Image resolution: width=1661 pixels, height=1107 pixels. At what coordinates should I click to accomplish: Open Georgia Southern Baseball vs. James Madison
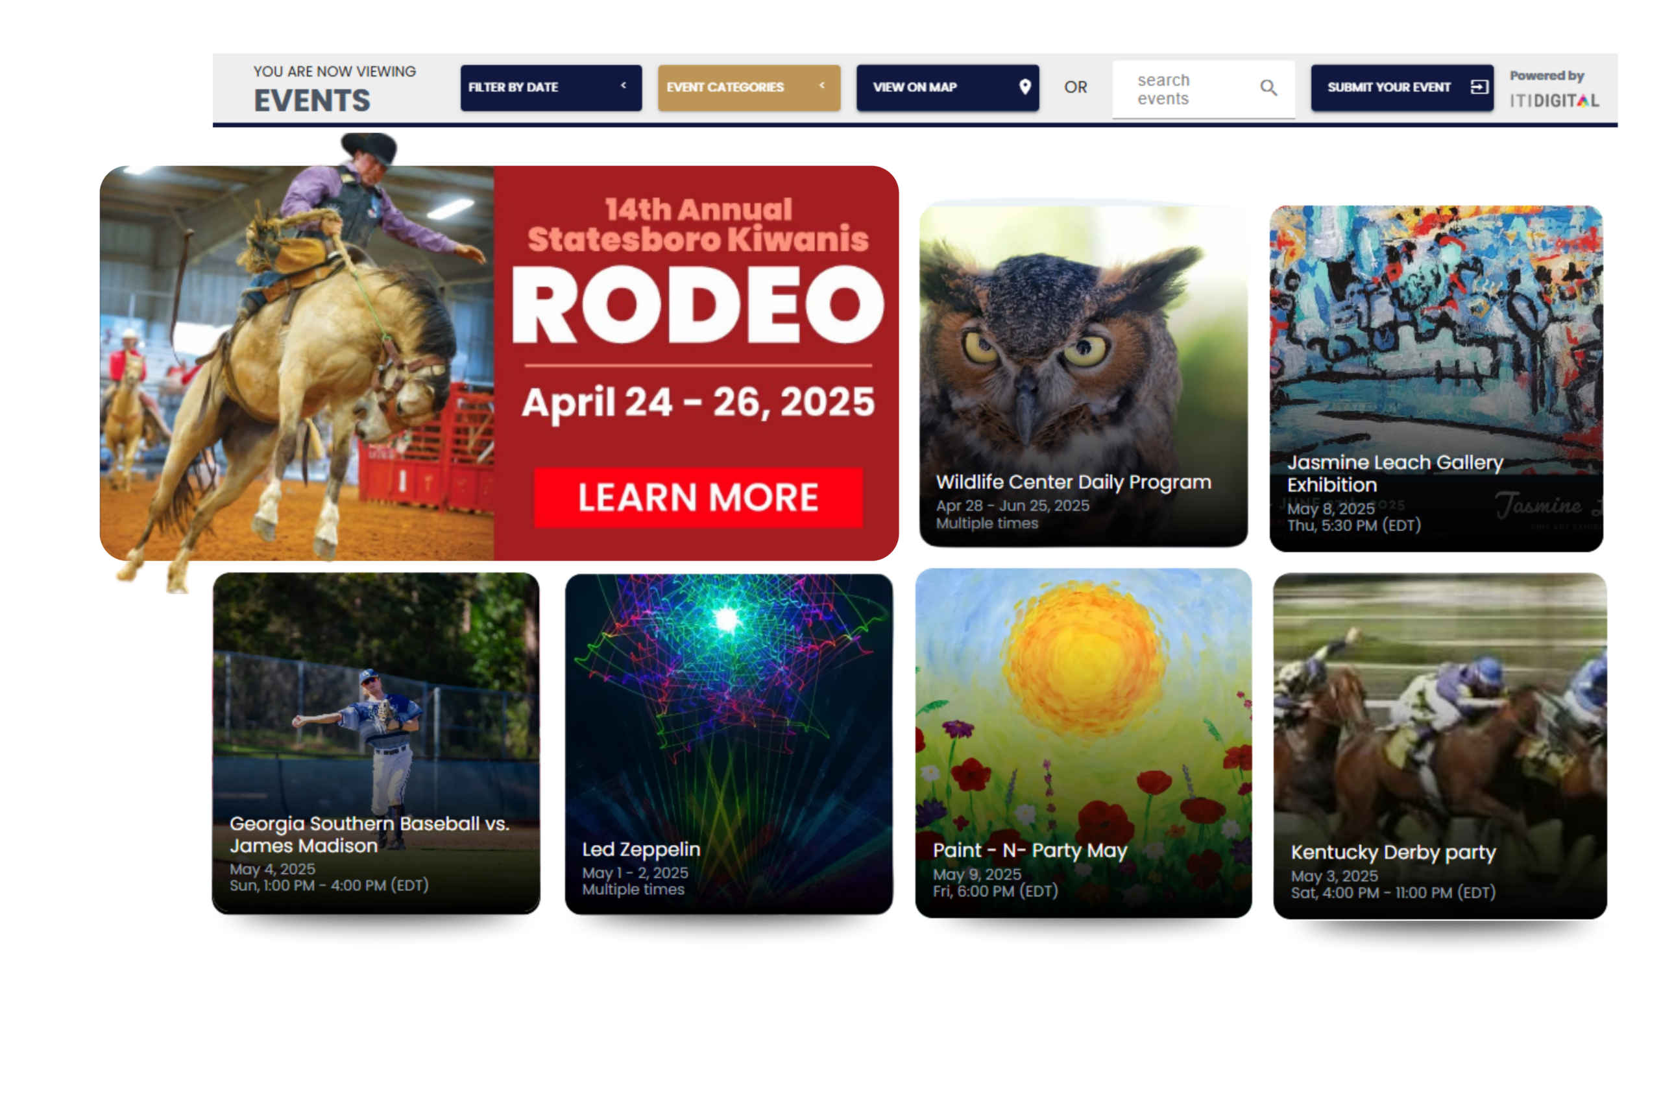[x=376, y=743]
